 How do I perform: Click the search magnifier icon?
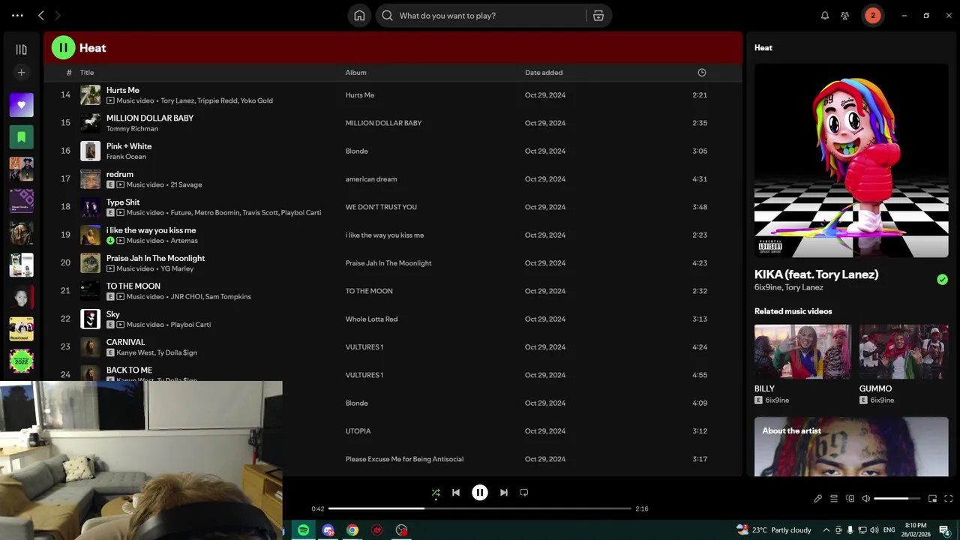click(x=387, y=16)
